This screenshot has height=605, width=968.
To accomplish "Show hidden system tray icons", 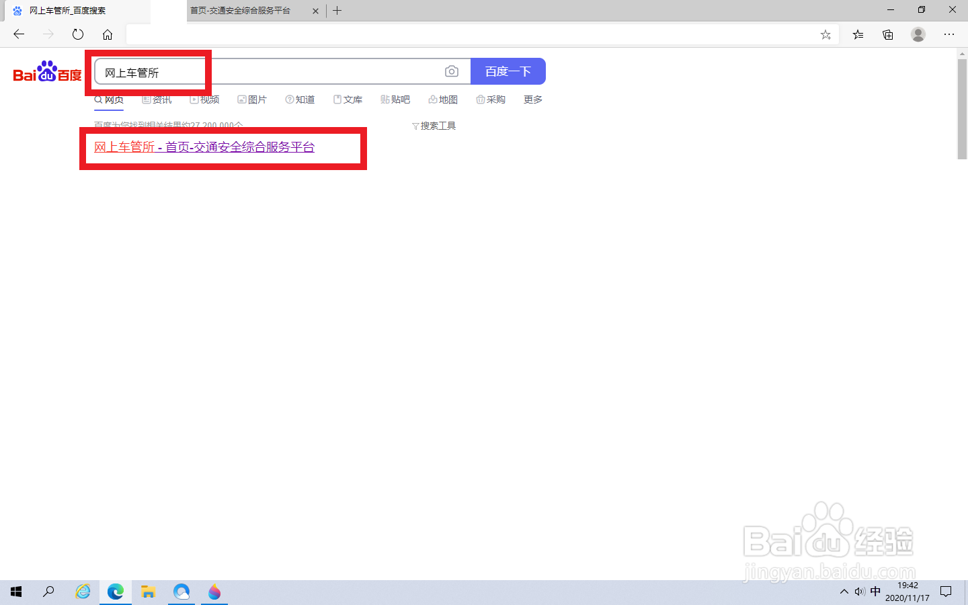I will pos(844,592).
